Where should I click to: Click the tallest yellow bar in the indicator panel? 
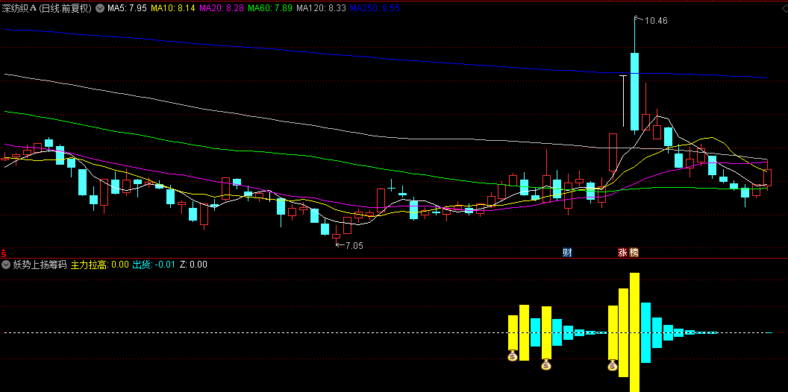635,332
